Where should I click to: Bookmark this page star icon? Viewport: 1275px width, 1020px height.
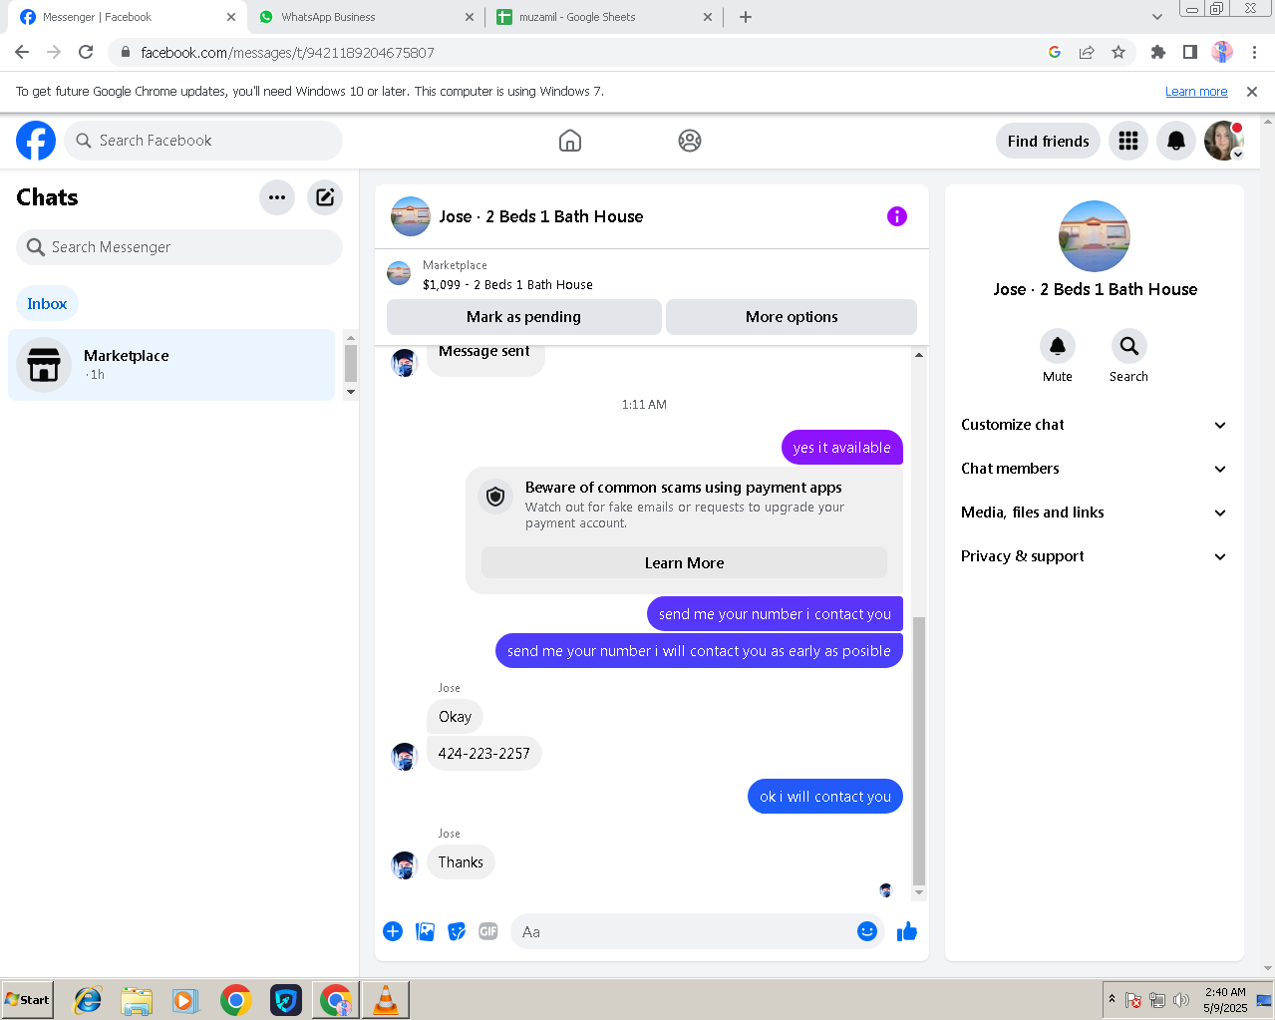click(x=1118, y=52)
